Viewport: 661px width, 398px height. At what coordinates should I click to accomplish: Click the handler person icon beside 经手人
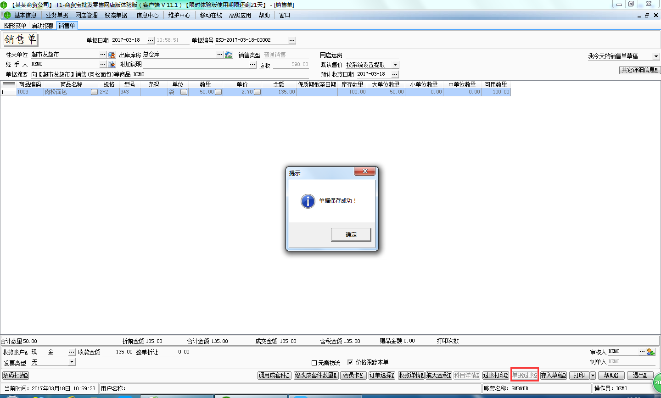[112, 64]
